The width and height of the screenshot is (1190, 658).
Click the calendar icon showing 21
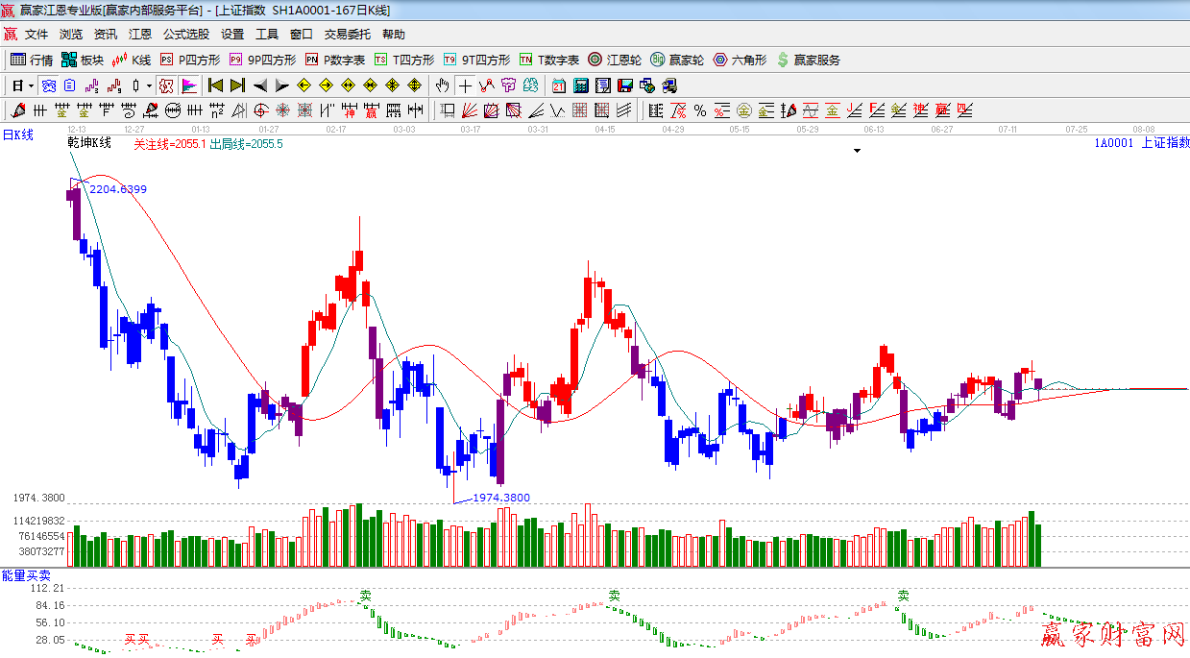pos(558,85)
